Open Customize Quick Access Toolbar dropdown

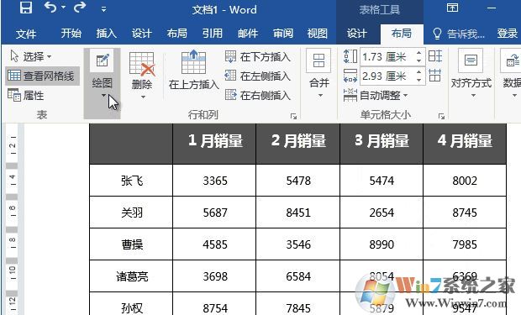tap(103, 9)
